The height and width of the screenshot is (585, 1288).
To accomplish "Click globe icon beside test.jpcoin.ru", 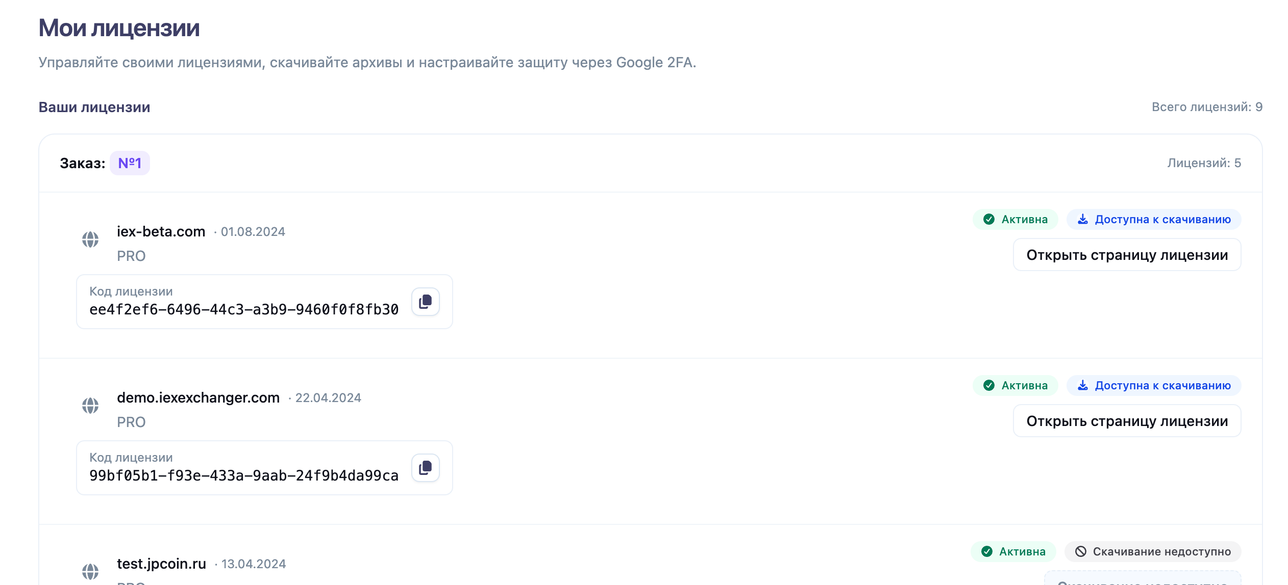I will pos(90,571).
